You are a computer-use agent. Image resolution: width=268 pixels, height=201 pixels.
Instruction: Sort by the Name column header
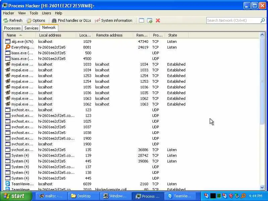(19, 35)
